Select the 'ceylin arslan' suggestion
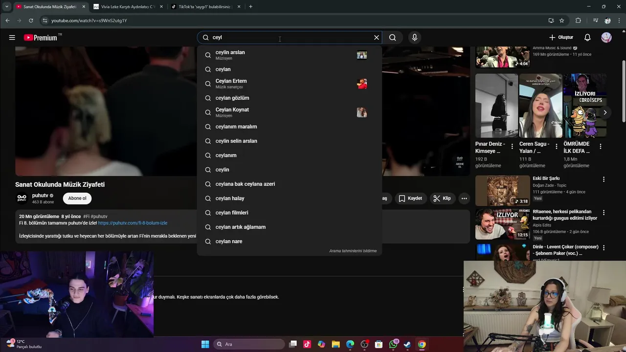Screen dimensions: 626x352 point(290,55)
